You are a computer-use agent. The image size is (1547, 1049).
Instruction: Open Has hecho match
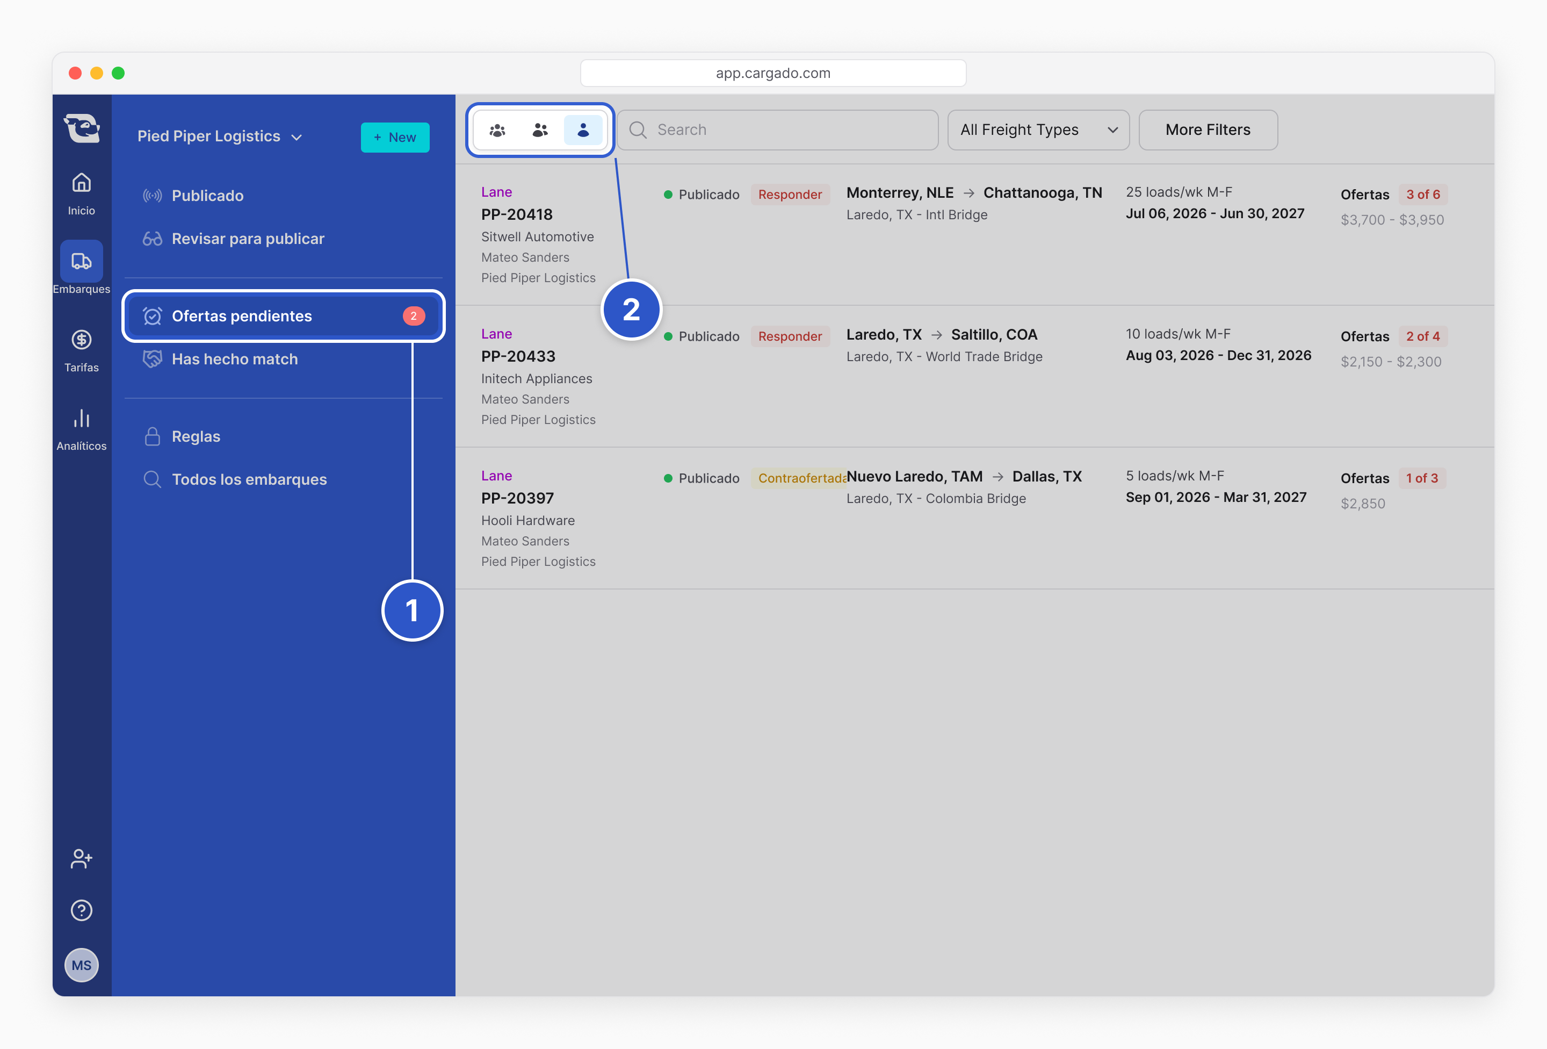coord(283,359)
